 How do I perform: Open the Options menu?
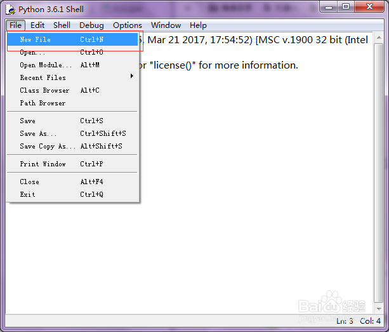click(128, 25)
